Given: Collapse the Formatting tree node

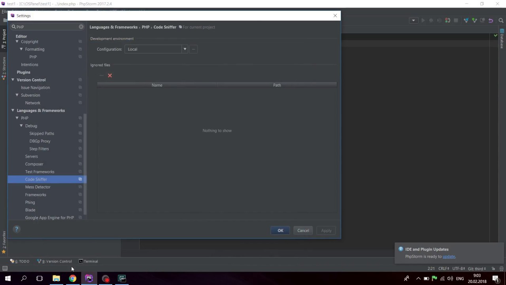Looking at the screenshot, I should coord(21,49).
